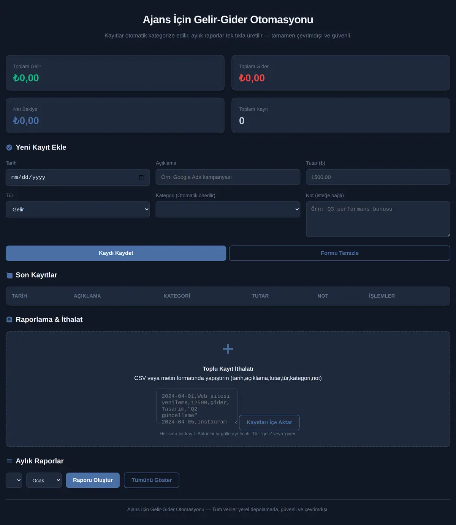Focus the Açıklama input field

click(x=228, y=177)
